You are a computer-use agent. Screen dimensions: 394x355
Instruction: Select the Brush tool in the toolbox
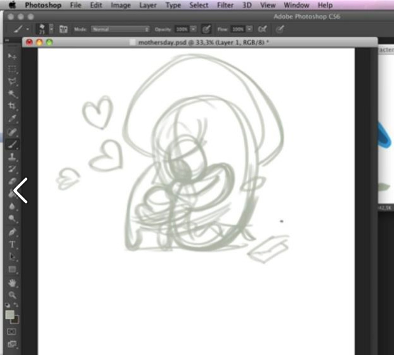pos(12,144)
